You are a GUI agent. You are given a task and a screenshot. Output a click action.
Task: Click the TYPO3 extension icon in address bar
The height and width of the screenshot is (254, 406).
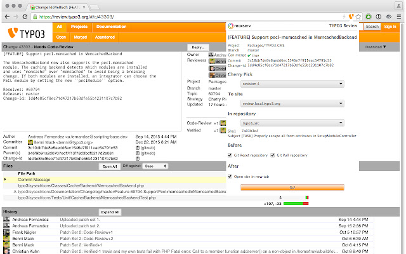(351, 17)
